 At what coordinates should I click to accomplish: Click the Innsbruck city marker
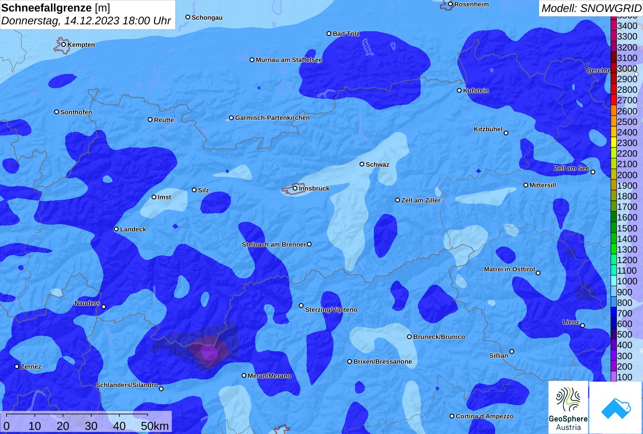tap(295, 188)
